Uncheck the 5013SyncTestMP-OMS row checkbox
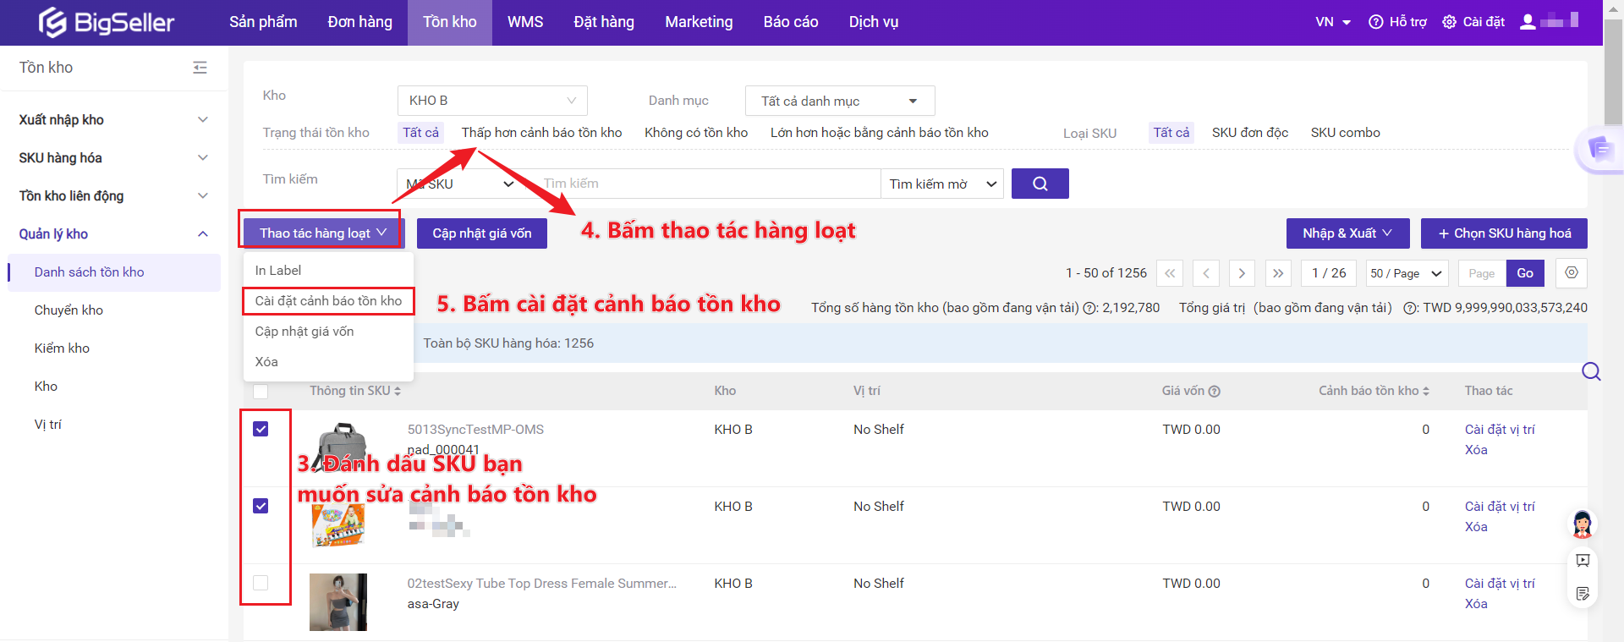The width and height of the screenshot is (1624, 642). tap(261, 429)
